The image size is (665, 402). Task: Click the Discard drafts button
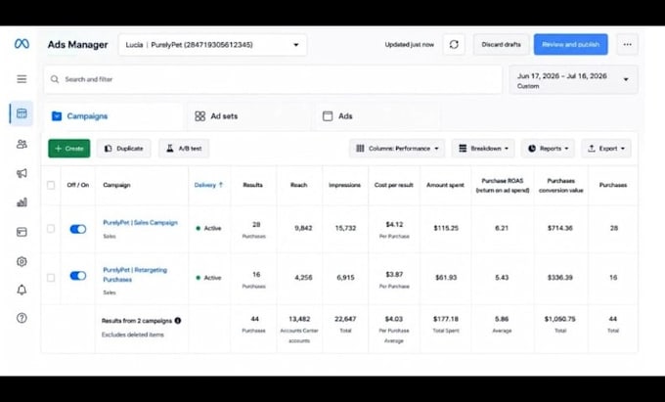click(501, 45)
